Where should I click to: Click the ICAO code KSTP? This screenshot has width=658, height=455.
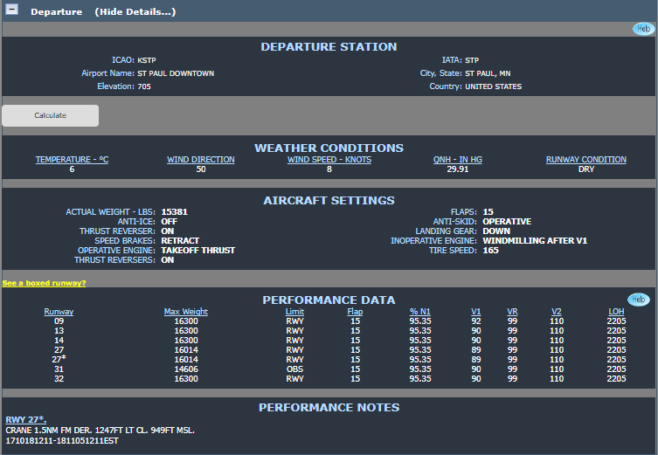[147, 60]
